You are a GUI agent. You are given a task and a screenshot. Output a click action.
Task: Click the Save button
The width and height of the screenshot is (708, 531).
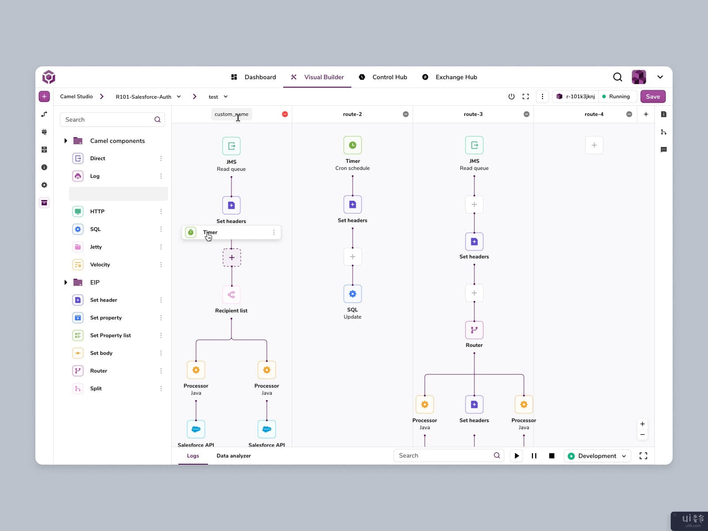[x=653, y=96]
